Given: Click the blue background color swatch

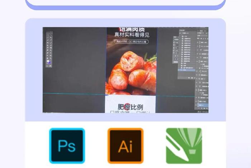Looking at the screenshot, I should [x=49, y=63].
